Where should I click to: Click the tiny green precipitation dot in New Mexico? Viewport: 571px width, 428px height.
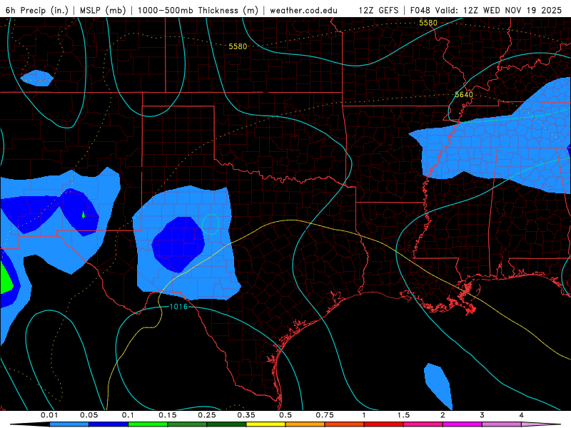pos(84,215)
